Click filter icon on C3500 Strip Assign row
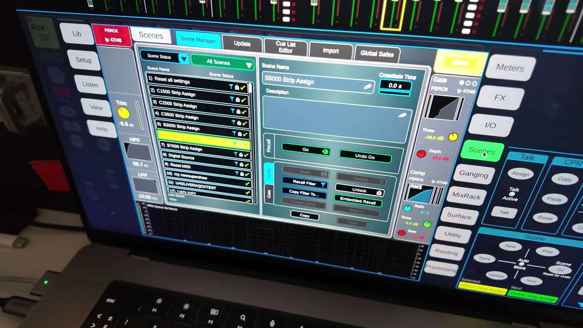The width and height of the screenshot is (583, 328). pos(234,122)
